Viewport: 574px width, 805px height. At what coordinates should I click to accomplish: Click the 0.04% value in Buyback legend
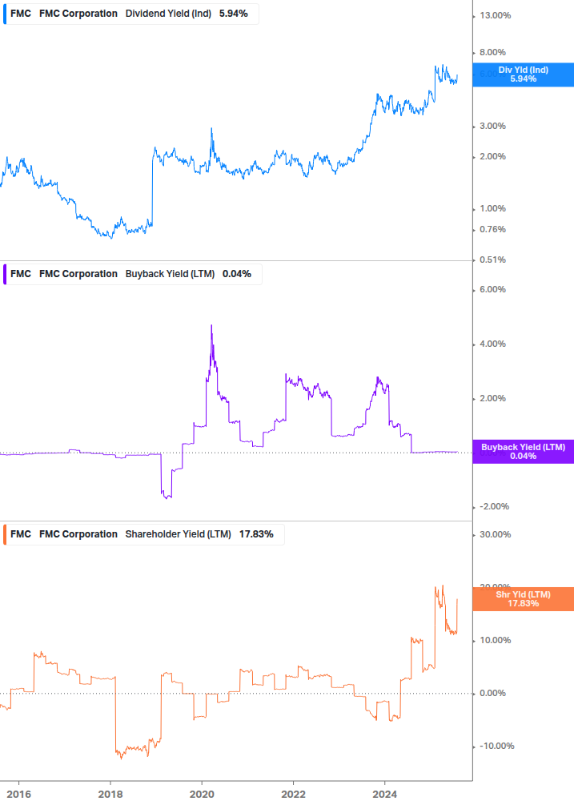tap(236, 274)
